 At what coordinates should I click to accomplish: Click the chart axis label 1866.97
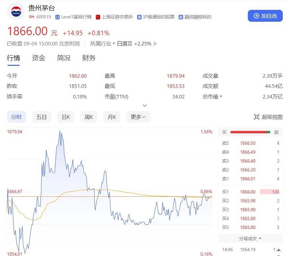click(15, 192)
